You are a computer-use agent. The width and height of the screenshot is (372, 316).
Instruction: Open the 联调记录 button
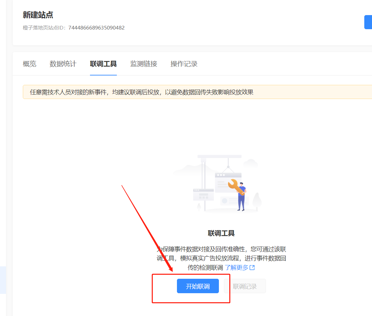point(245,286)
